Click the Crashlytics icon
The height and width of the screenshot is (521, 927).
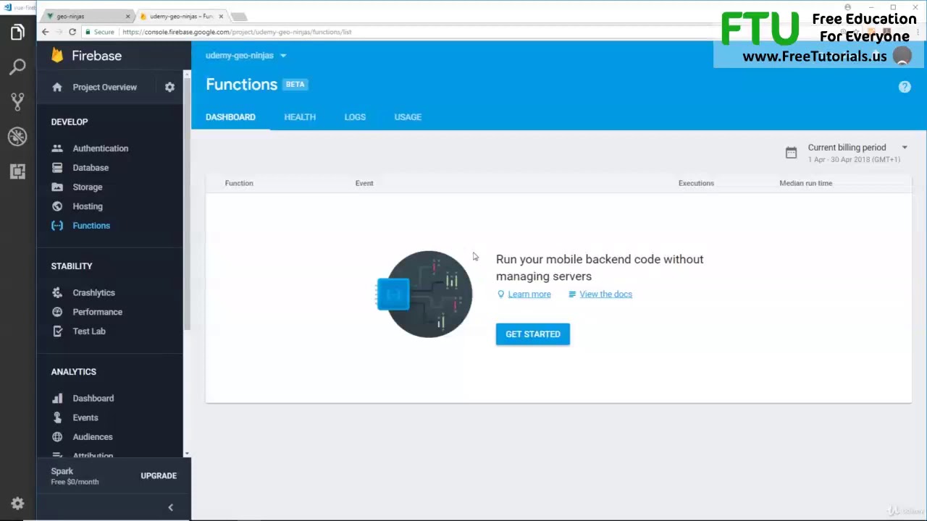(57, 292)
